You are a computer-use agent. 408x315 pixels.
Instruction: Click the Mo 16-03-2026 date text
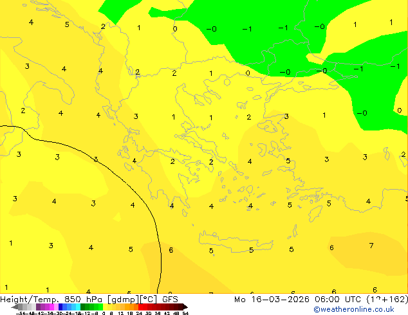click(x=272, y=300)
